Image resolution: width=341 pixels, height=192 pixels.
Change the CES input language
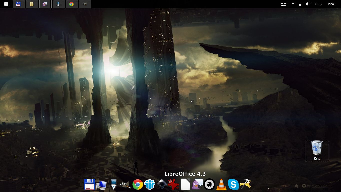318,4
